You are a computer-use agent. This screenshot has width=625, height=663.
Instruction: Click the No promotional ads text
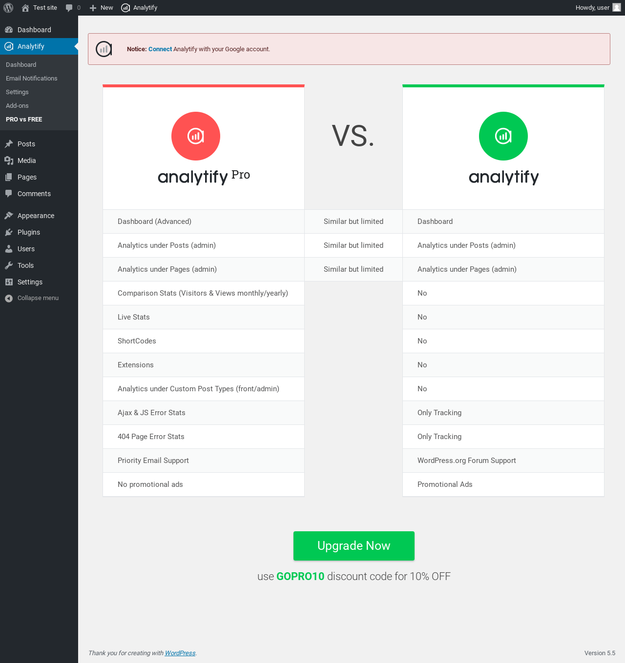pyautogui.click(x=150, y=484)
